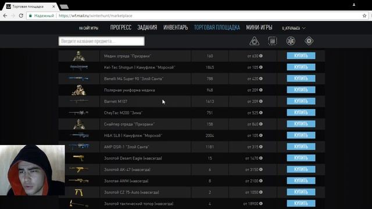Screen dimensions: 372x209
Task: Open the Мини-игры tab
Action: click(x=259, y=27)
